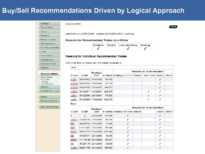This screenshot has width=205, height=154.
Task: Open the Commissions sidebar page
Action: click(50, 60)
